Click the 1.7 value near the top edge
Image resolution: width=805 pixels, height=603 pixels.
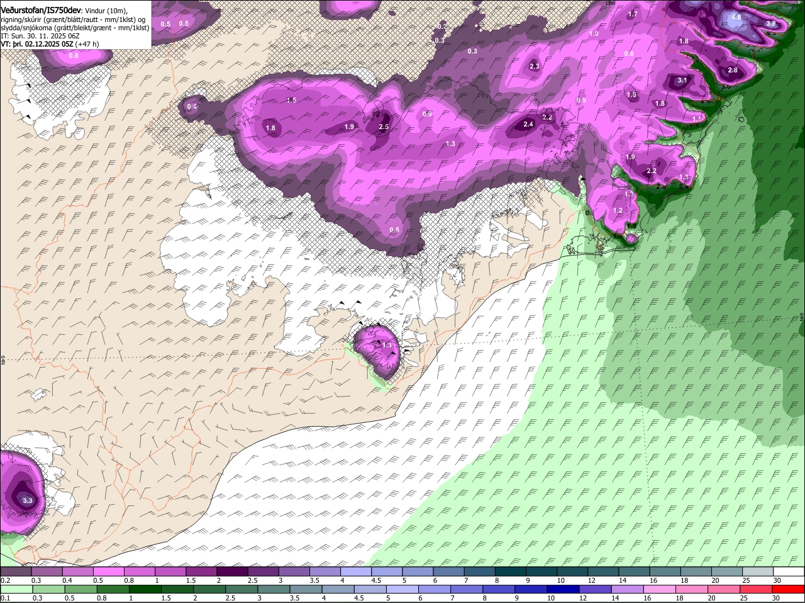(633, 14)
